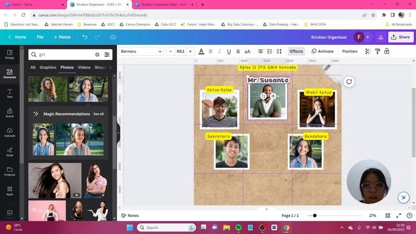Select the All tab
Viewport: 416px width, 234px height.
coord(33,68)
